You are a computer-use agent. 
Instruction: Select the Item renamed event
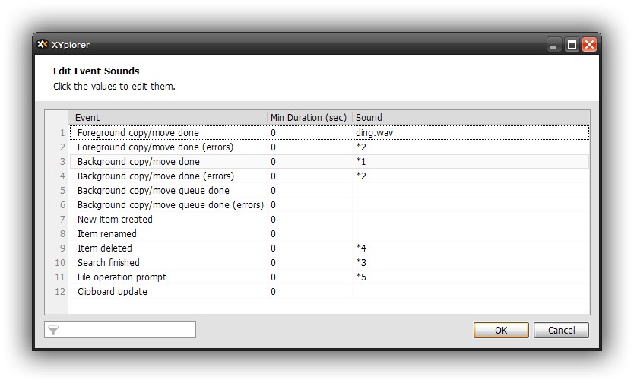[x=107, y=234]
